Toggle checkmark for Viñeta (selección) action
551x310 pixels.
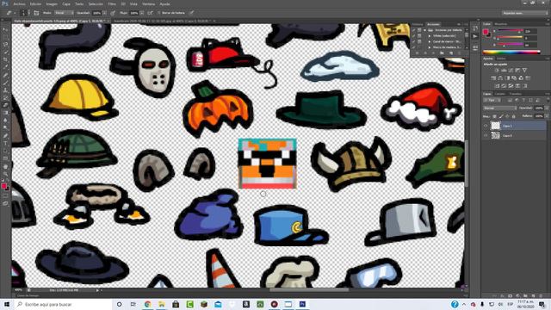pos(413,36)
